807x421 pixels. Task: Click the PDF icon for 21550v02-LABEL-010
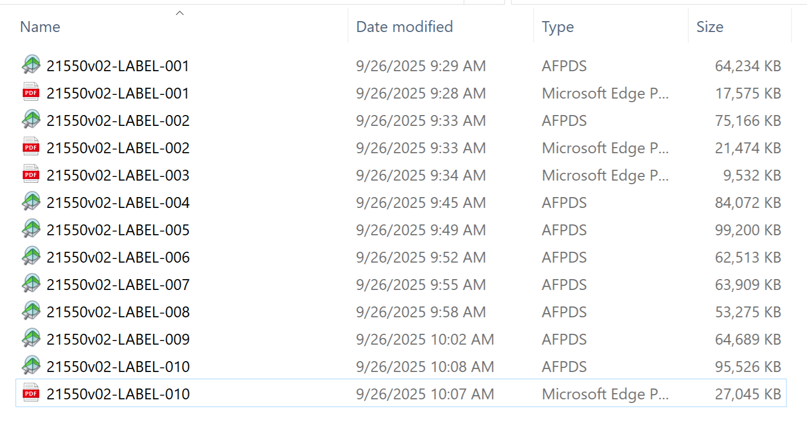(x=31, y=394)
